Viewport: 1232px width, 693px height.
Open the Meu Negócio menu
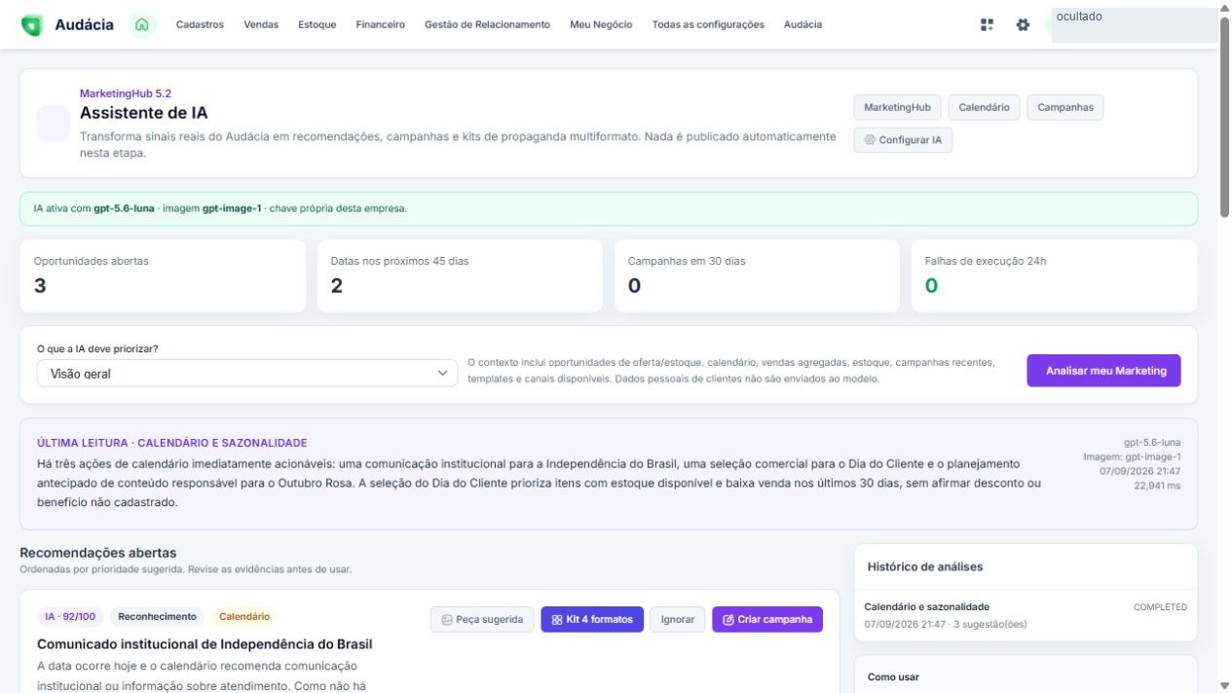coord(601,25)
